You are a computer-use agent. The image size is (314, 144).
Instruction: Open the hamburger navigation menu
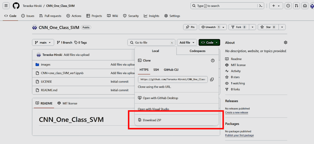[x=6, y=6]
